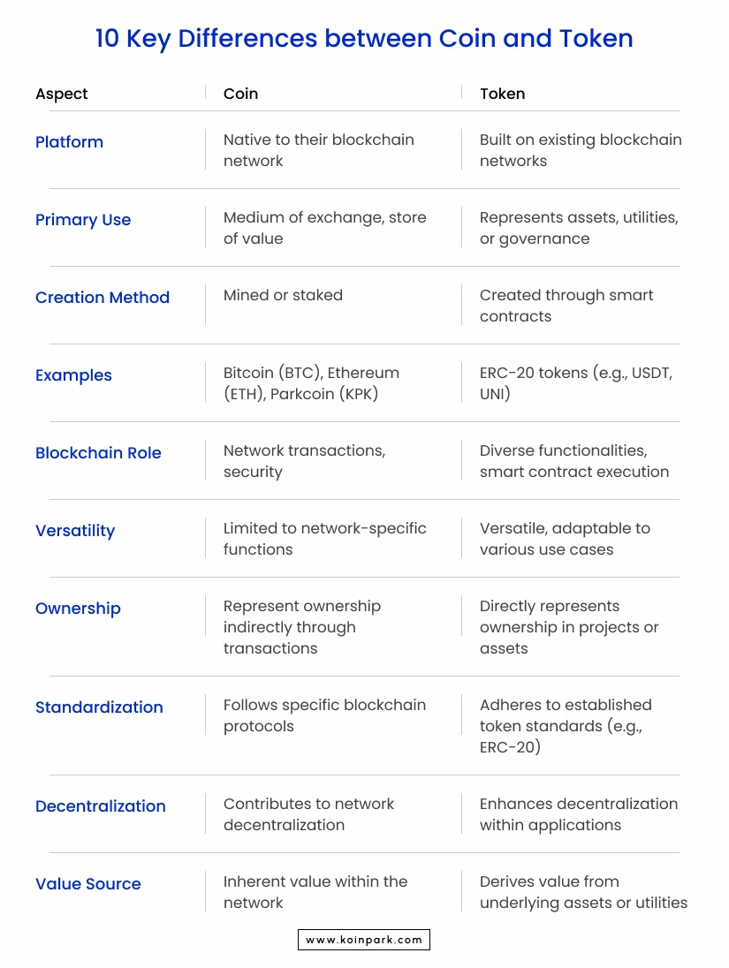The image size is (729, 968).
Task: Click the 'Value Source' row label
Action: [x=87, y=884]
